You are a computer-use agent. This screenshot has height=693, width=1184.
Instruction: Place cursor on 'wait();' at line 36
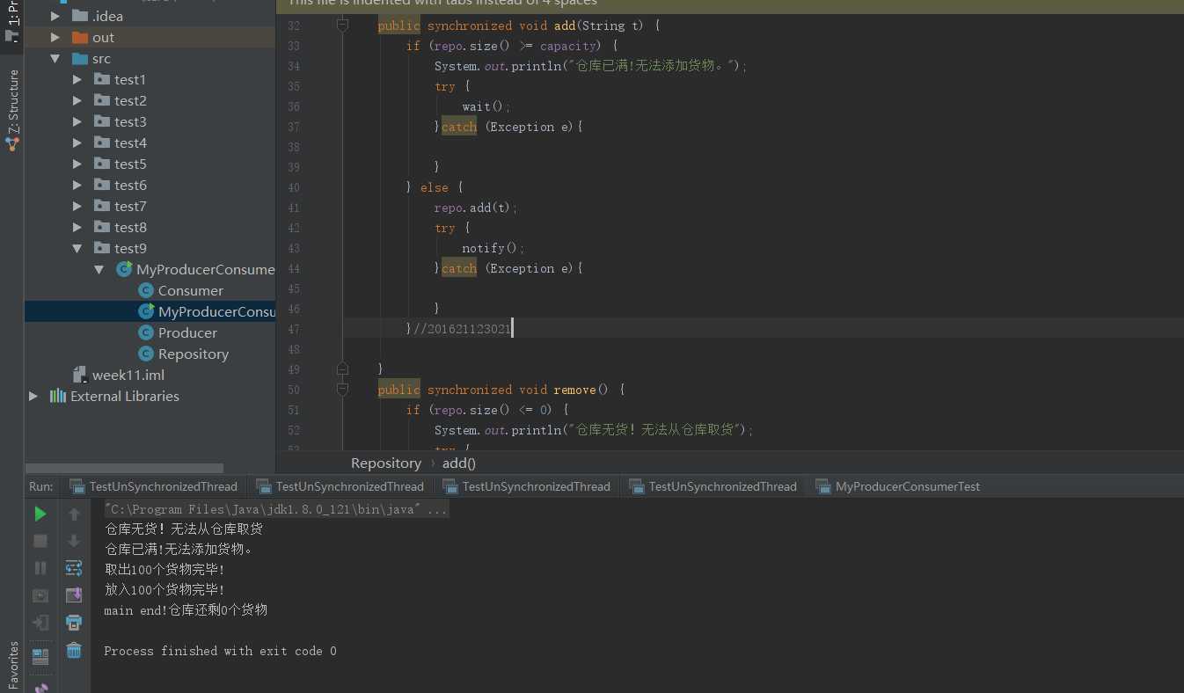point(486,106)
